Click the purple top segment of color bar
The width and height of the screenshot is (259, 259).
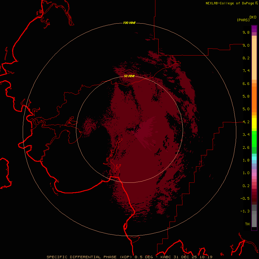(254, 29)
